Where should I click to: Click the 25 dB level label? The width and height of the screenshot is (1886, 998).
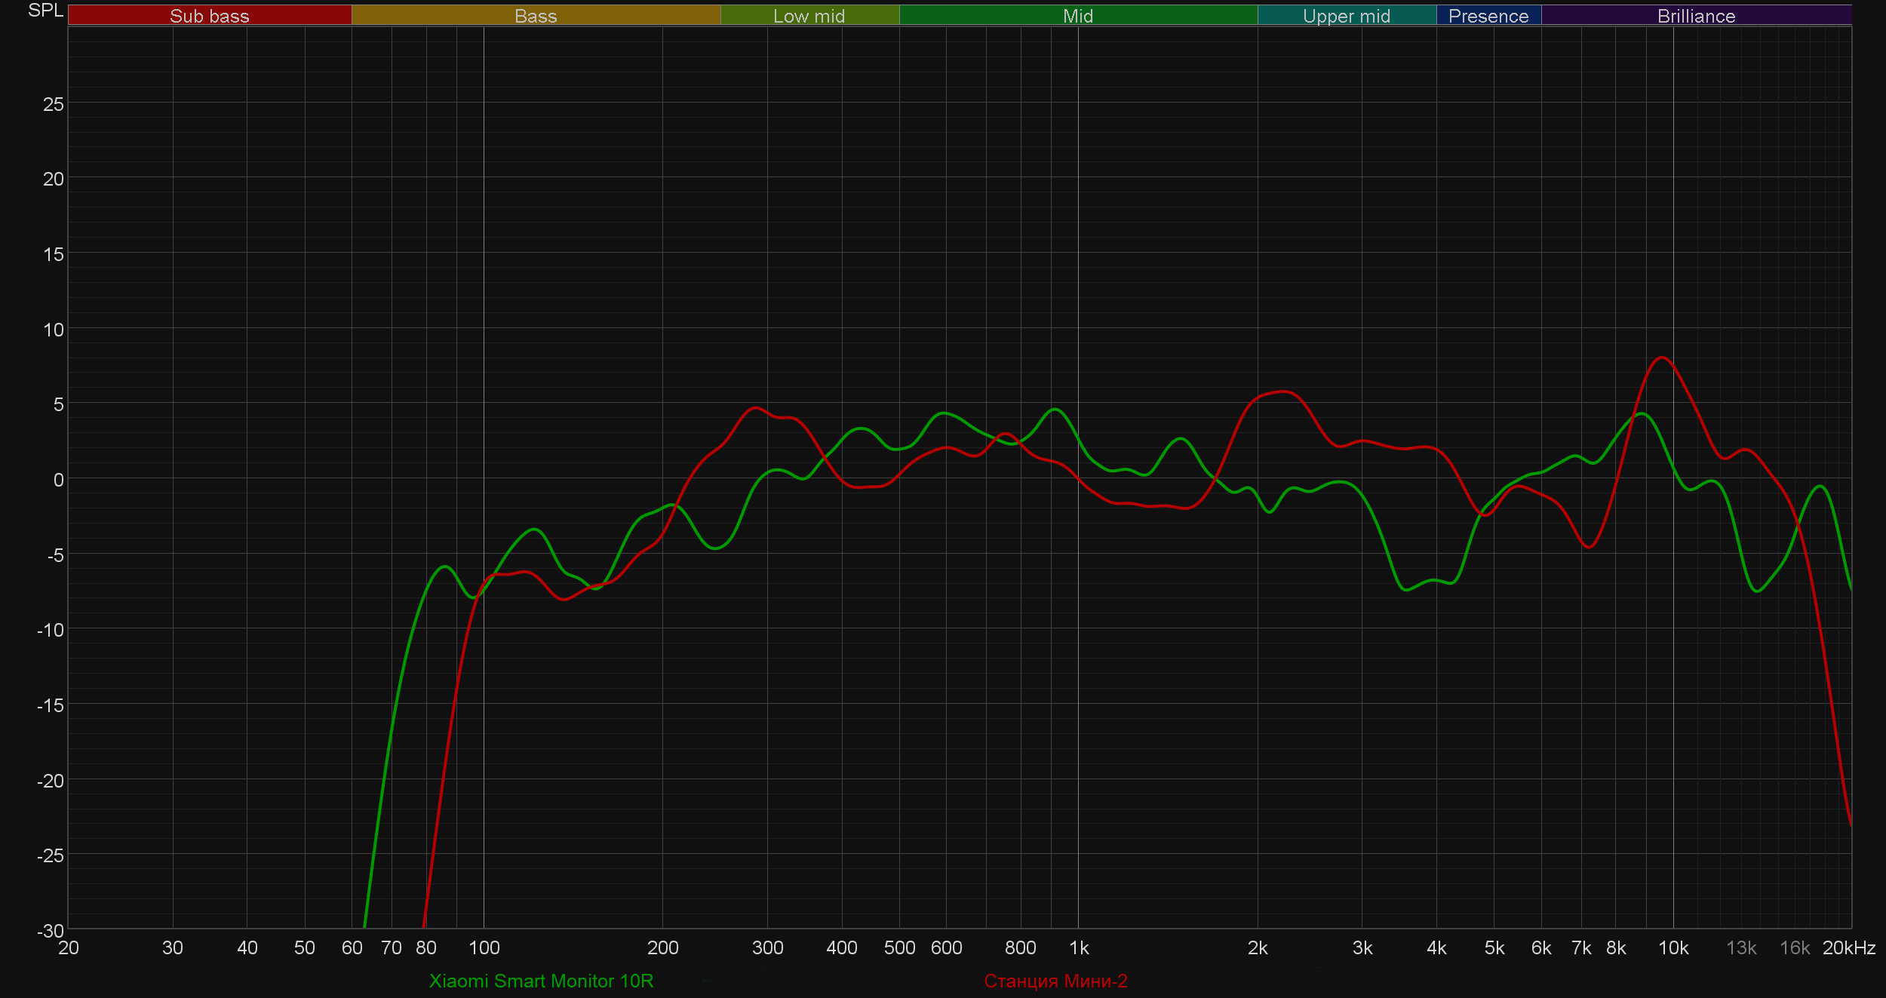point(54,104)
